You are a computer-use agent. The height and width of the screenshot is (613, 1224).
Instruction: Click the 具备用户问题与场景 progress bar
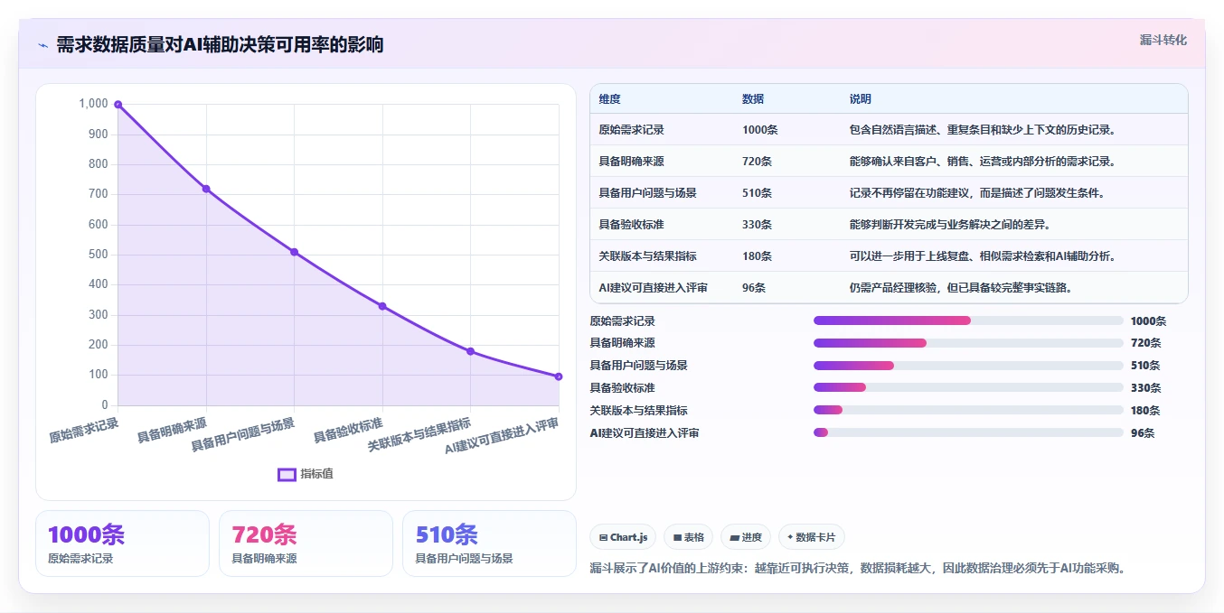click(x=968, y=366)
